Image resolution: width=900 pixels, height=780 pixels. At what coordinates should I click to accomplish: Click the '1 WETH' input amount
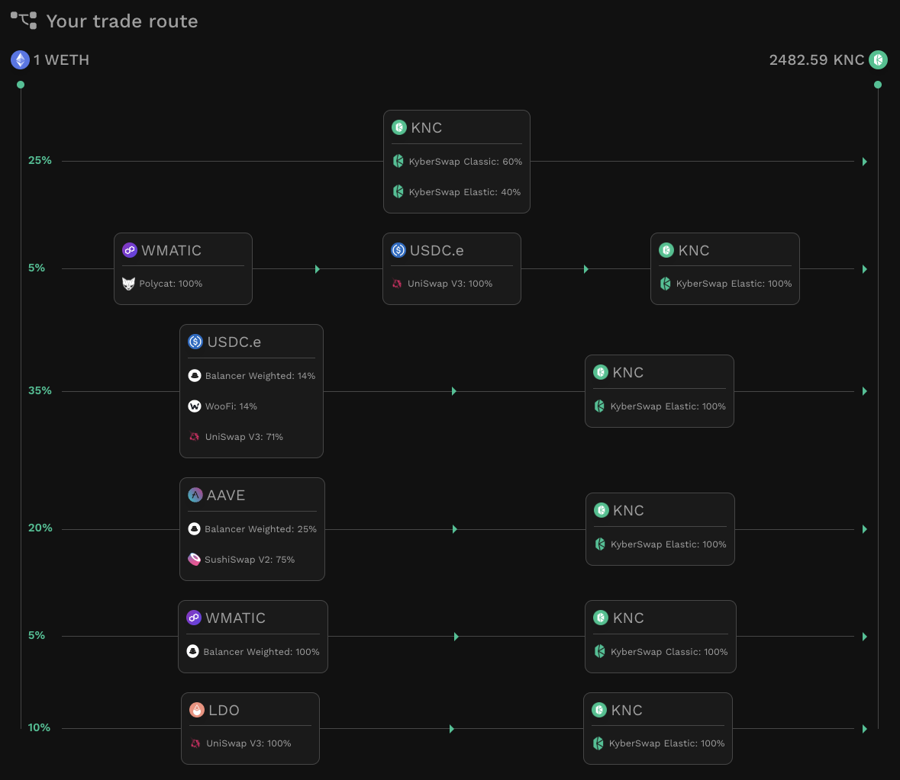click(x=61, y=60)
